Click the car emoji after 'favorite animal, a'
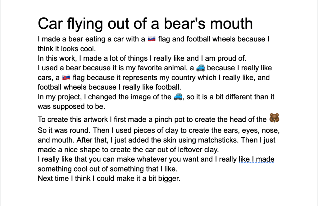Image resolution: width=318 pixels, height=206 pixels. pyautogui.click(x=201, y=68)
